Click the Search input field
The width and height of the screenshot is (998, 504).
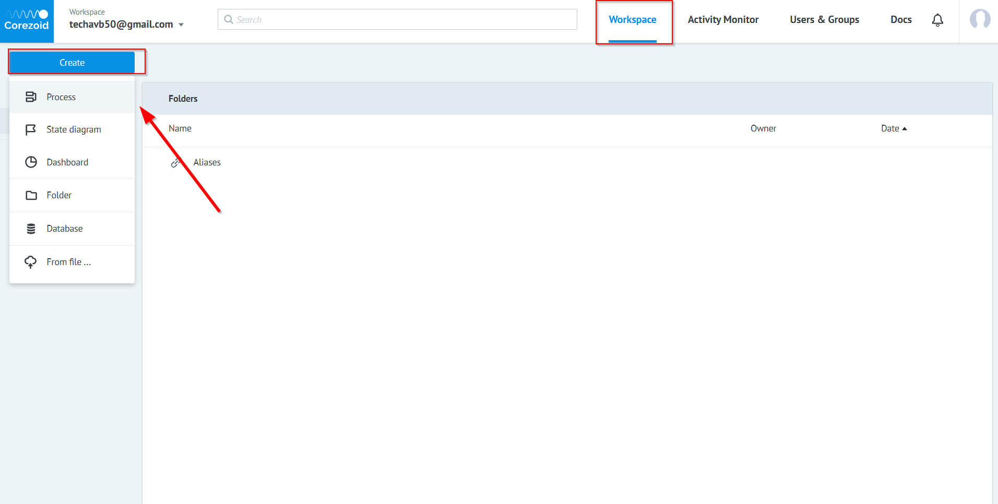[397, 19]
